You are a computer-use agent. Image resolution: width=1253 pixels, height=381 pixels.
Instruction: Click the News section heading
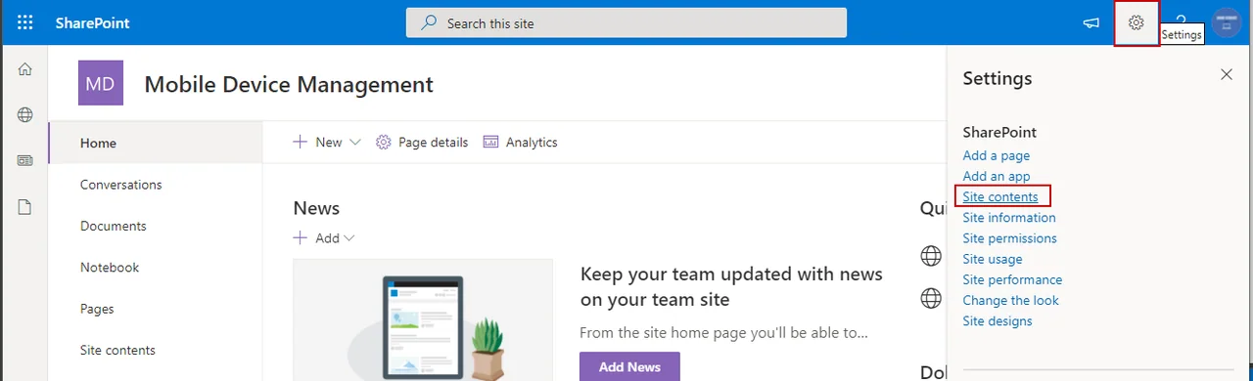[316, 208]
